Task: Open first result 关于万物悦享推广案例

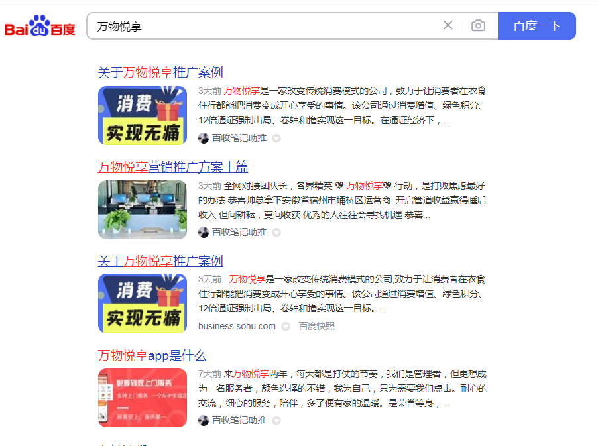Action: tap(160, 72)
